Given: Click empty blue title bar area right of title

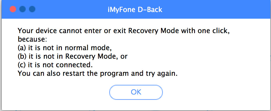Looking at the screenshot, I should (x=214, y=10).
